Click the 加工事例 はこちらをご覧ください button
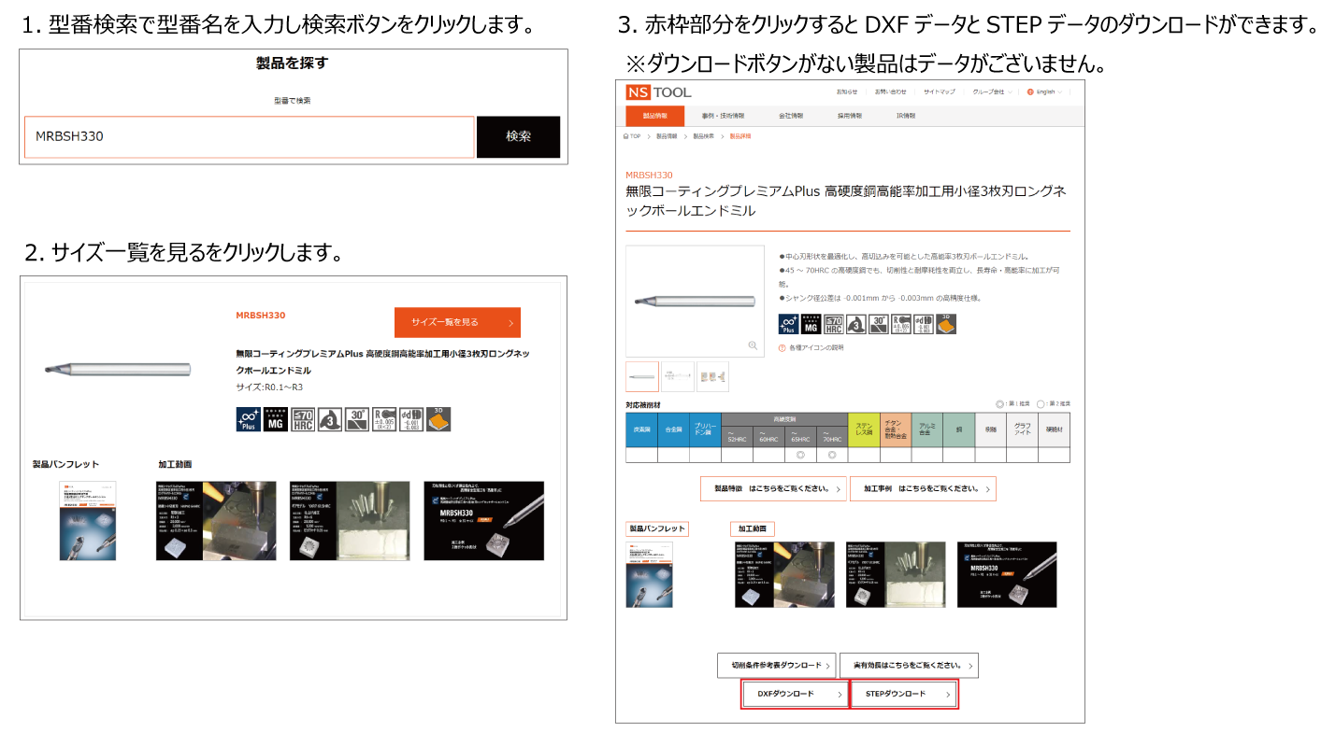The height and width of the screenshot is (732, 1321). click(x=923, y=488)
